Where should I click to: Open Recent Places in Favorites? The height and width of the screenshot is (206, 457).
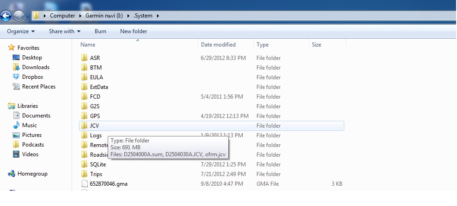(38, 87)
